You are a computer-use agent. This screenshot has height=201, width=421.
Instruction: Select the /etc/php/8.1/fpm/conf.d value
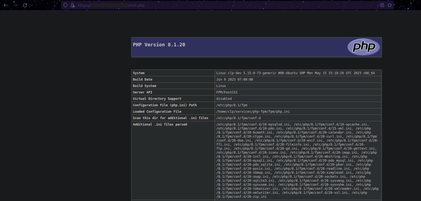coord(238,118)
